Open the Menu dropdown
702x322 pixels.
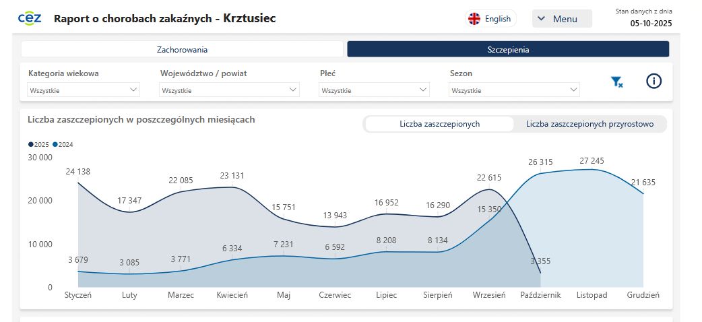click(562, 19)
